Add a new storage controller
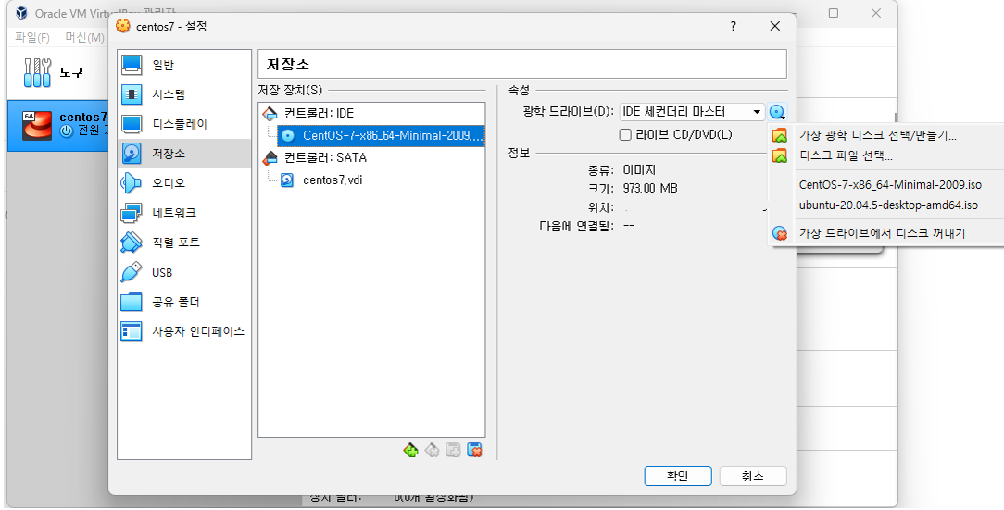Viewport: 1004px width, 510px height. click(x=411, y=451)
